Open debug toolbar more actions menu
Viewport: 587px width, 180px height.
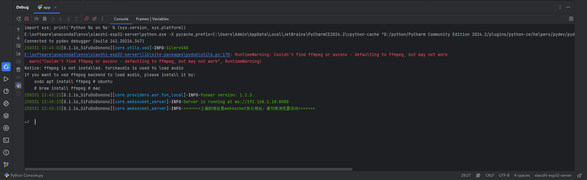(x=102, y=19)
